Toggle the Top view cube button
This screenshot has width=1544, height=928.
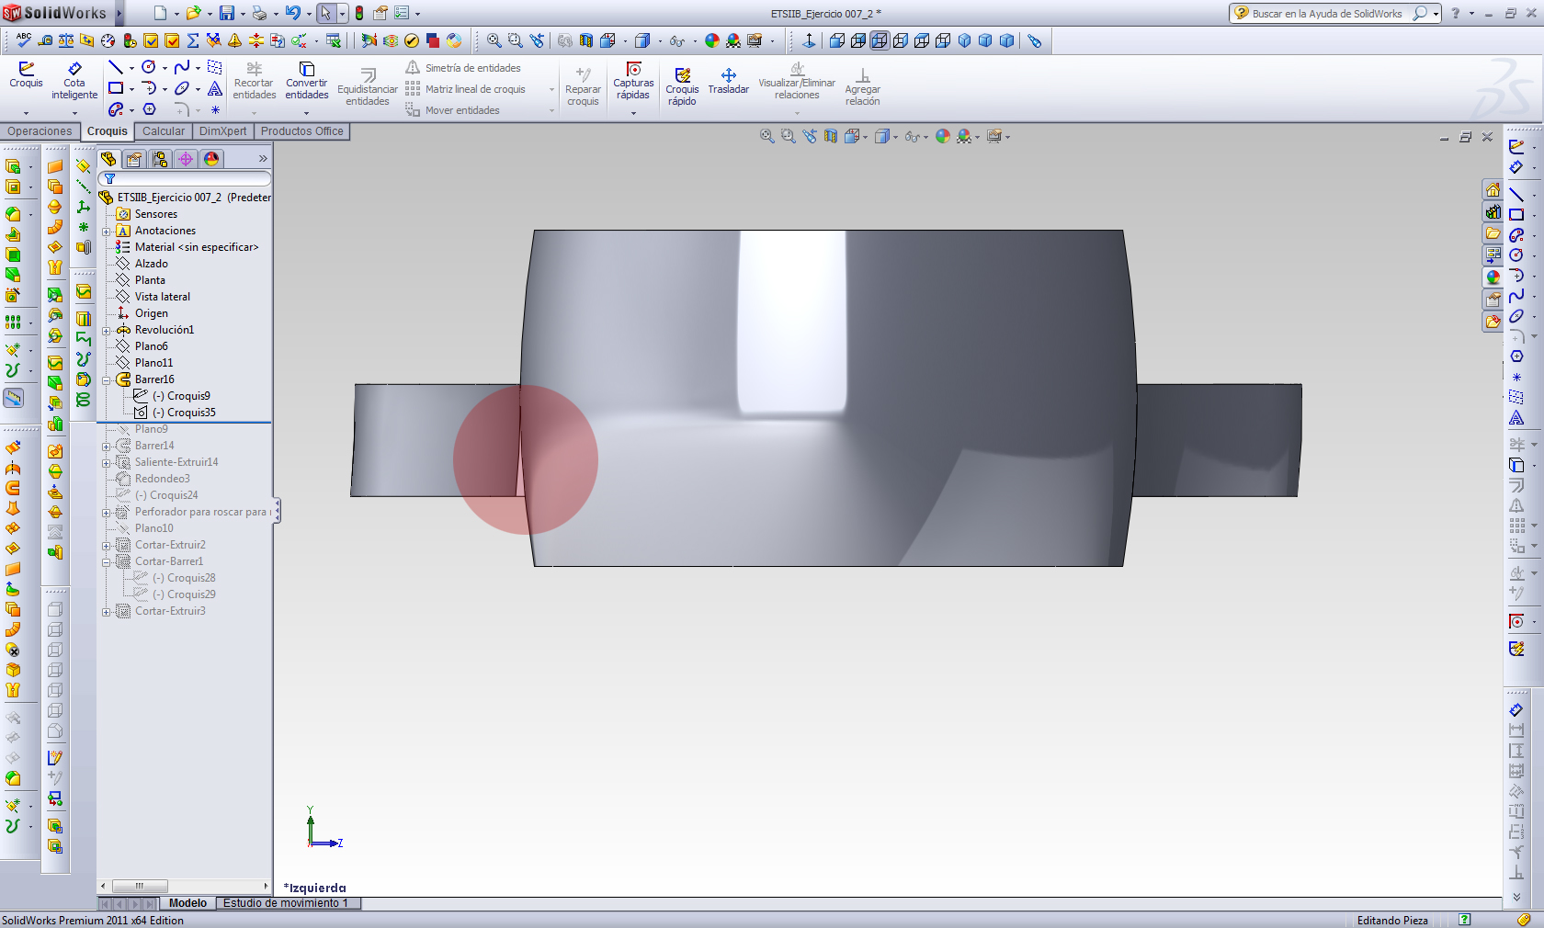(x=922, y=40)
